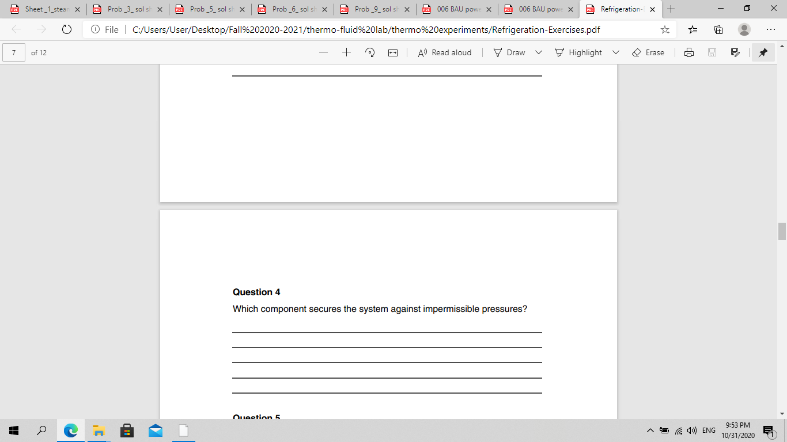Rotate the PDF page clockwise
This screenshot has height=442, width=787.
tap(369, 52)
